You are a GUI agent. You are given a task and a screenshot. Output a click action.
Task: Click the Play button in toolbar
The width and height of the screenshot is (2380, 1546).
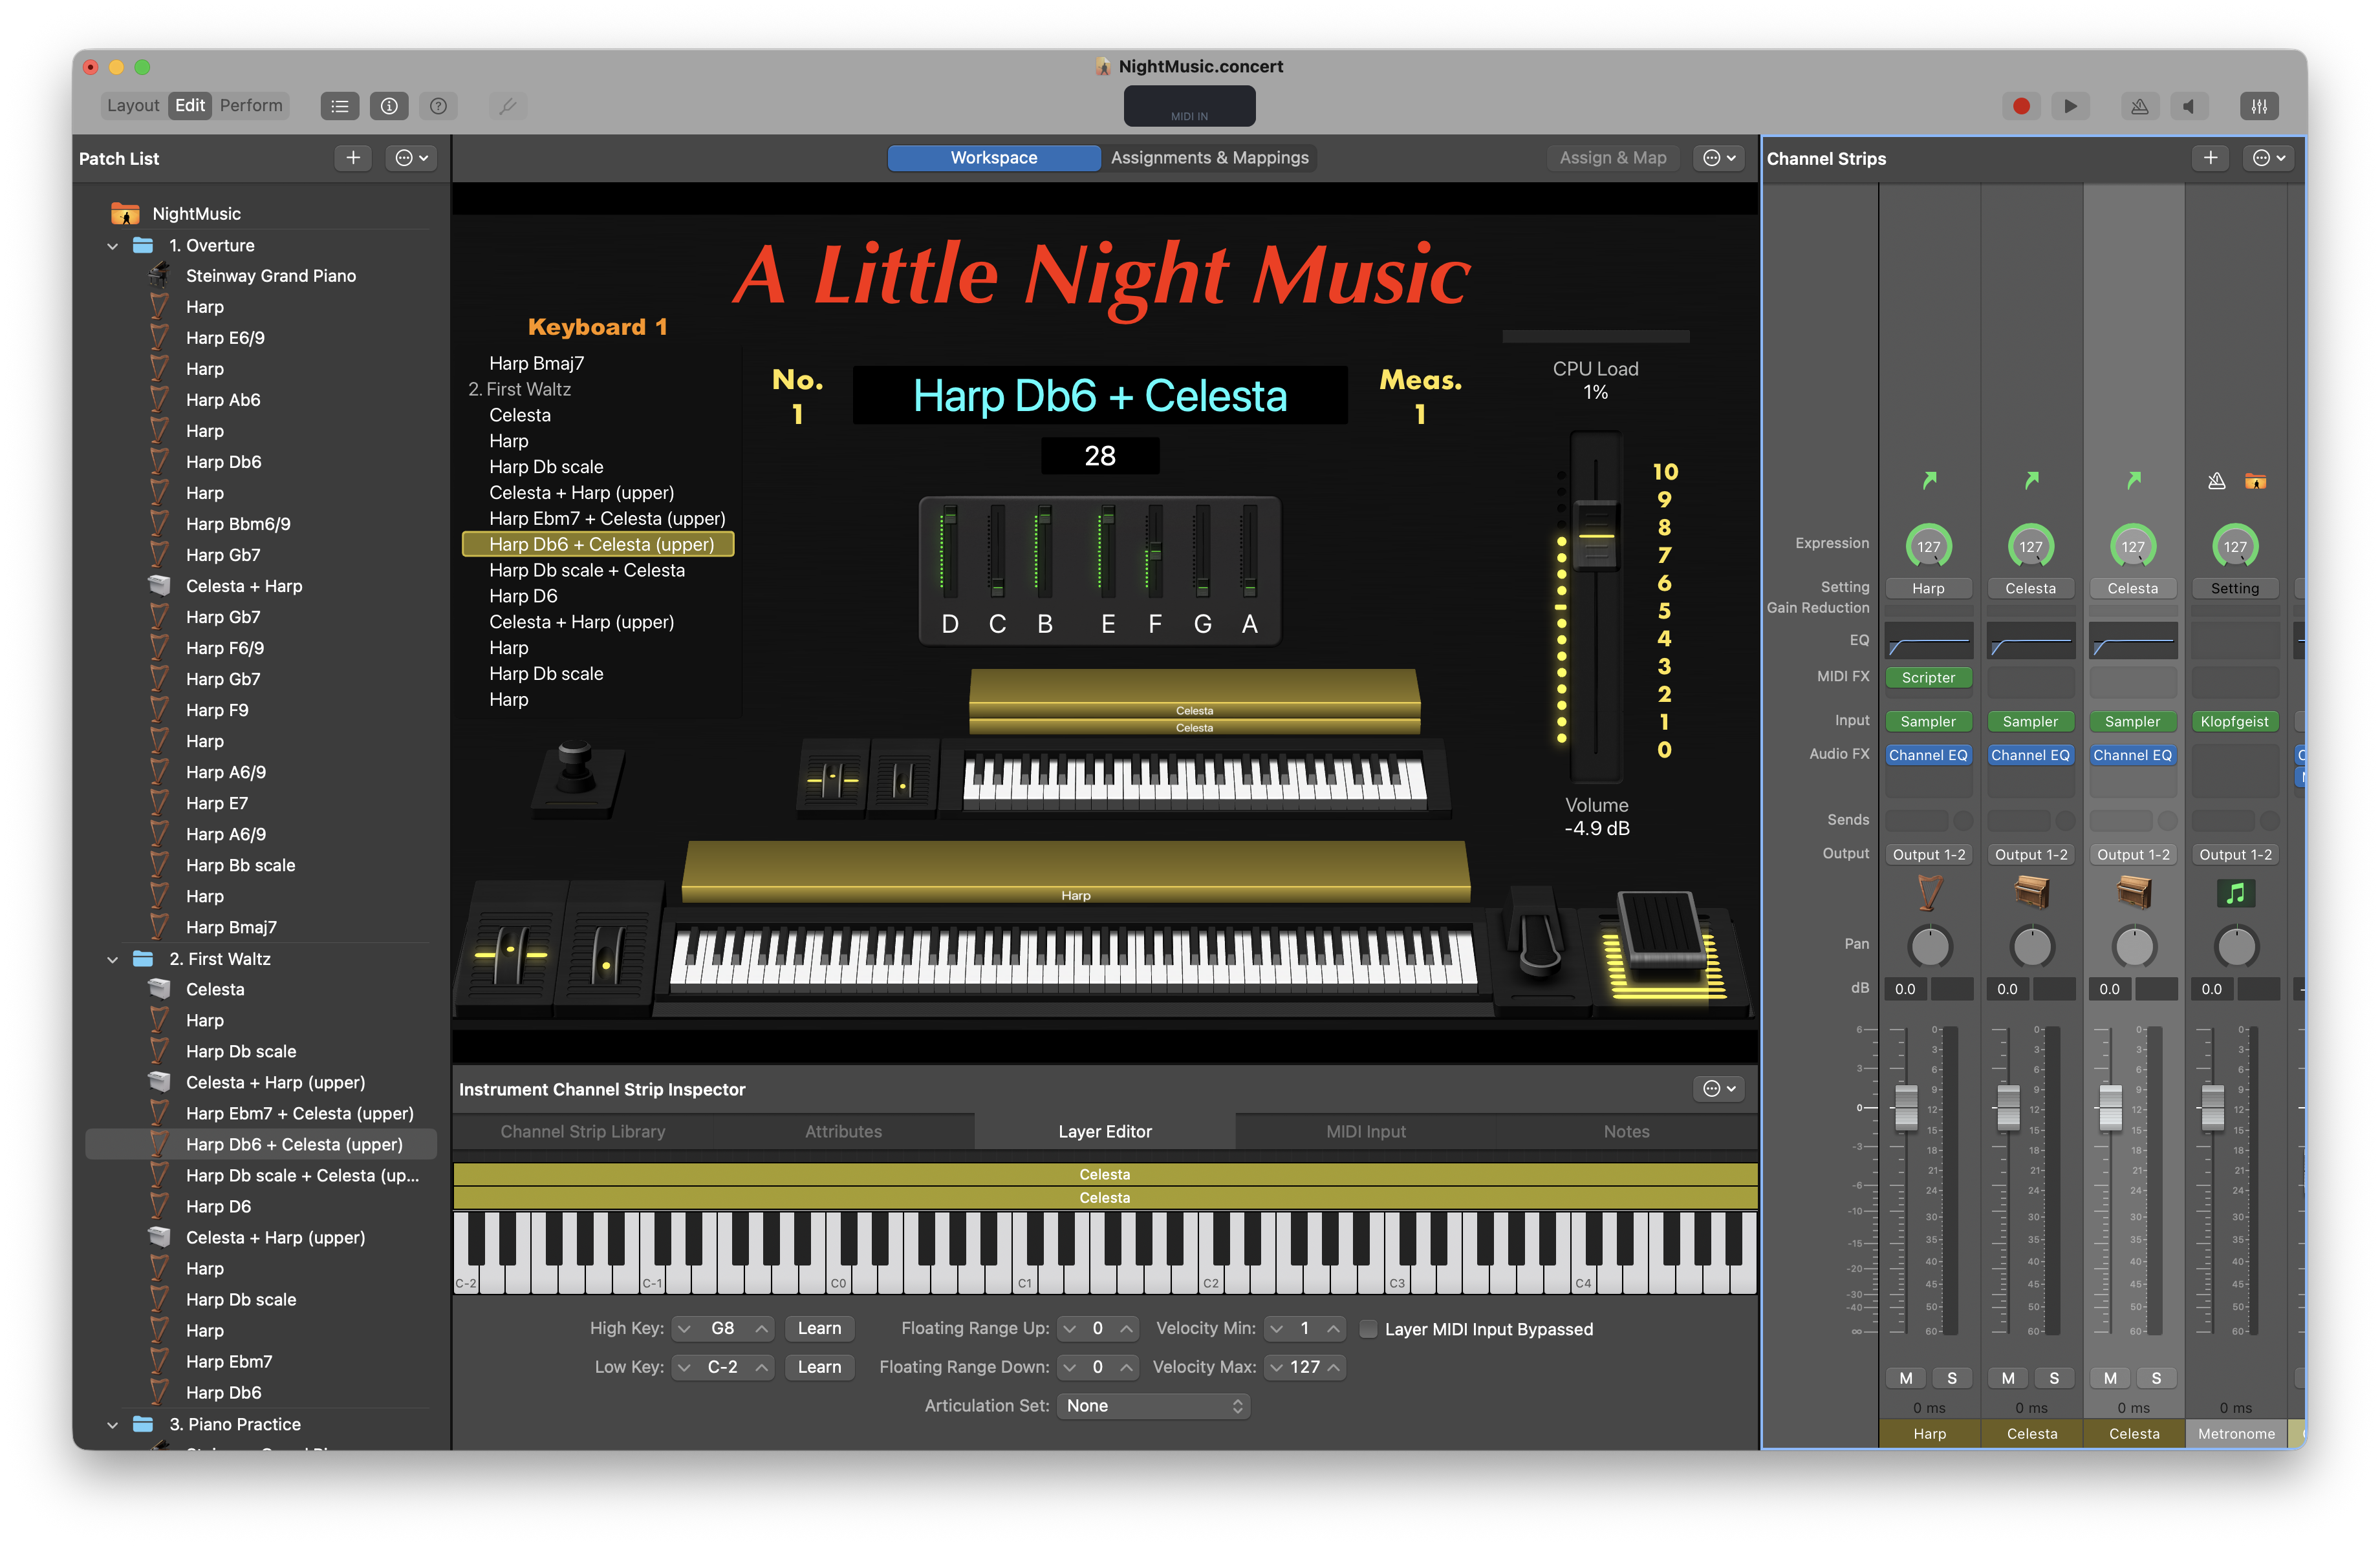[x=2071, y=106]
